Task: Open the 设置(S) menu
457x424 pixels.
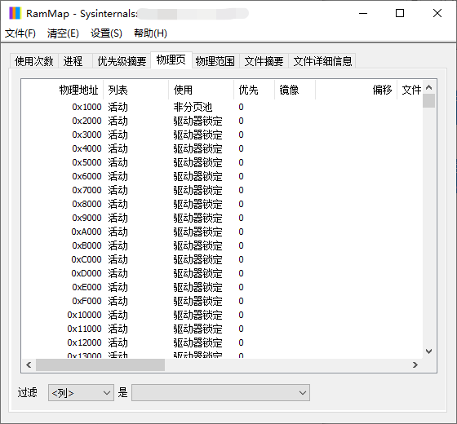Action: [x=106, y=33]
